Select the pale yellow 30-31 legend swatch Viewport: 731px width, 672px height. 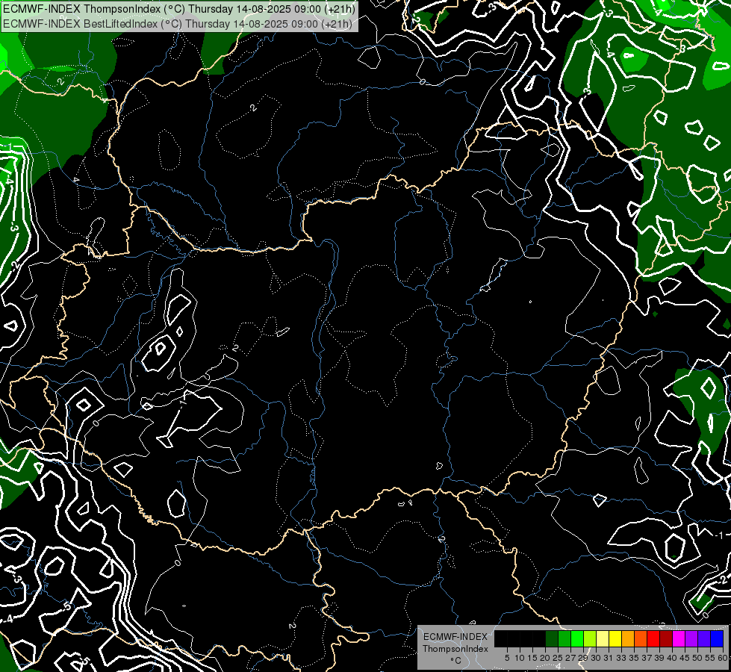tap(603, 638)
